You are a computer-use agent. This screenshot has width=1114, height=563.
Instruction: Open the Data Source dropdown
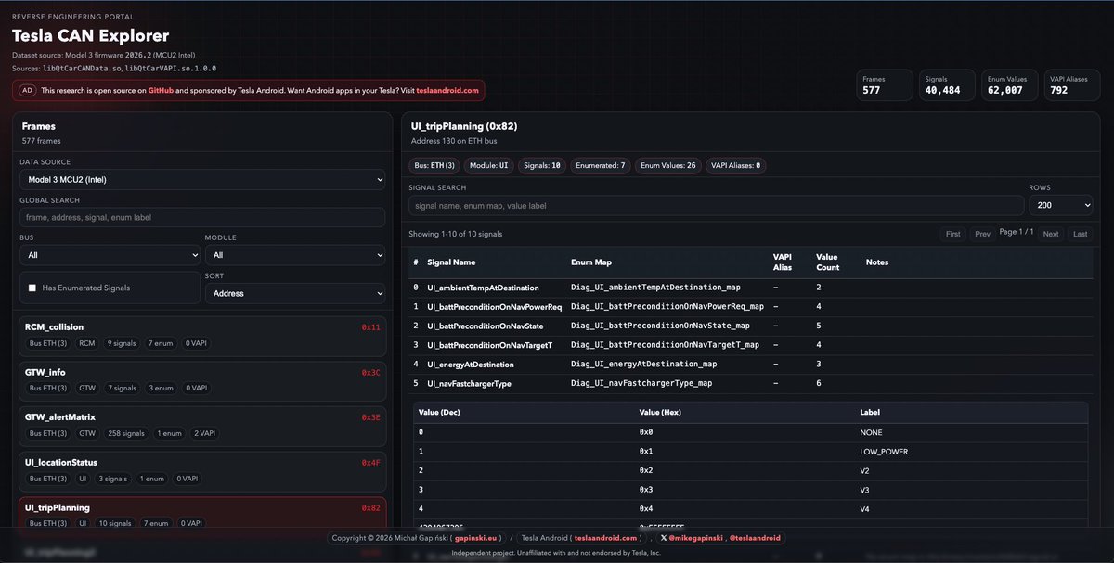(x=202, y=180)
